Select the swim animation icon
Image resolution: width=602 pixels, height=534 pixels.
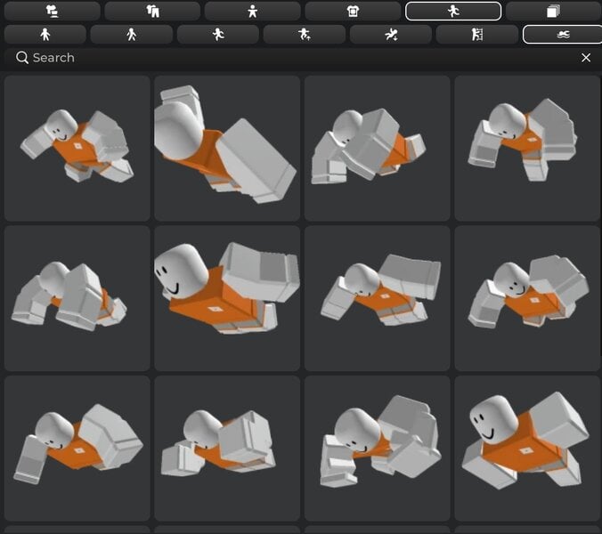click(x=563, y=35)
